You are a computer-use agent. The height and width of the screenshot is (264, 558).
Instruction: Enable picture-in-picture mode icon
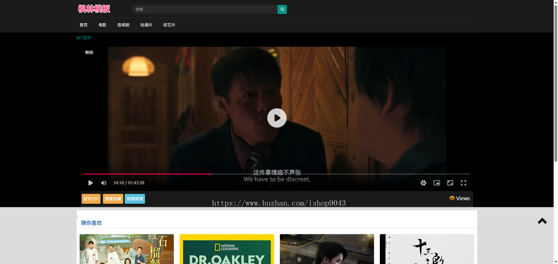[x=437, y=183]
